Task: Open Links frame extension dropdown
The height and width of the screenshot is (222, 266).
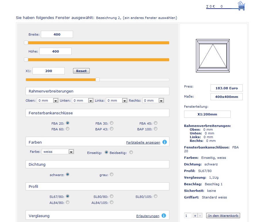Action: click(x=117, y=101)
